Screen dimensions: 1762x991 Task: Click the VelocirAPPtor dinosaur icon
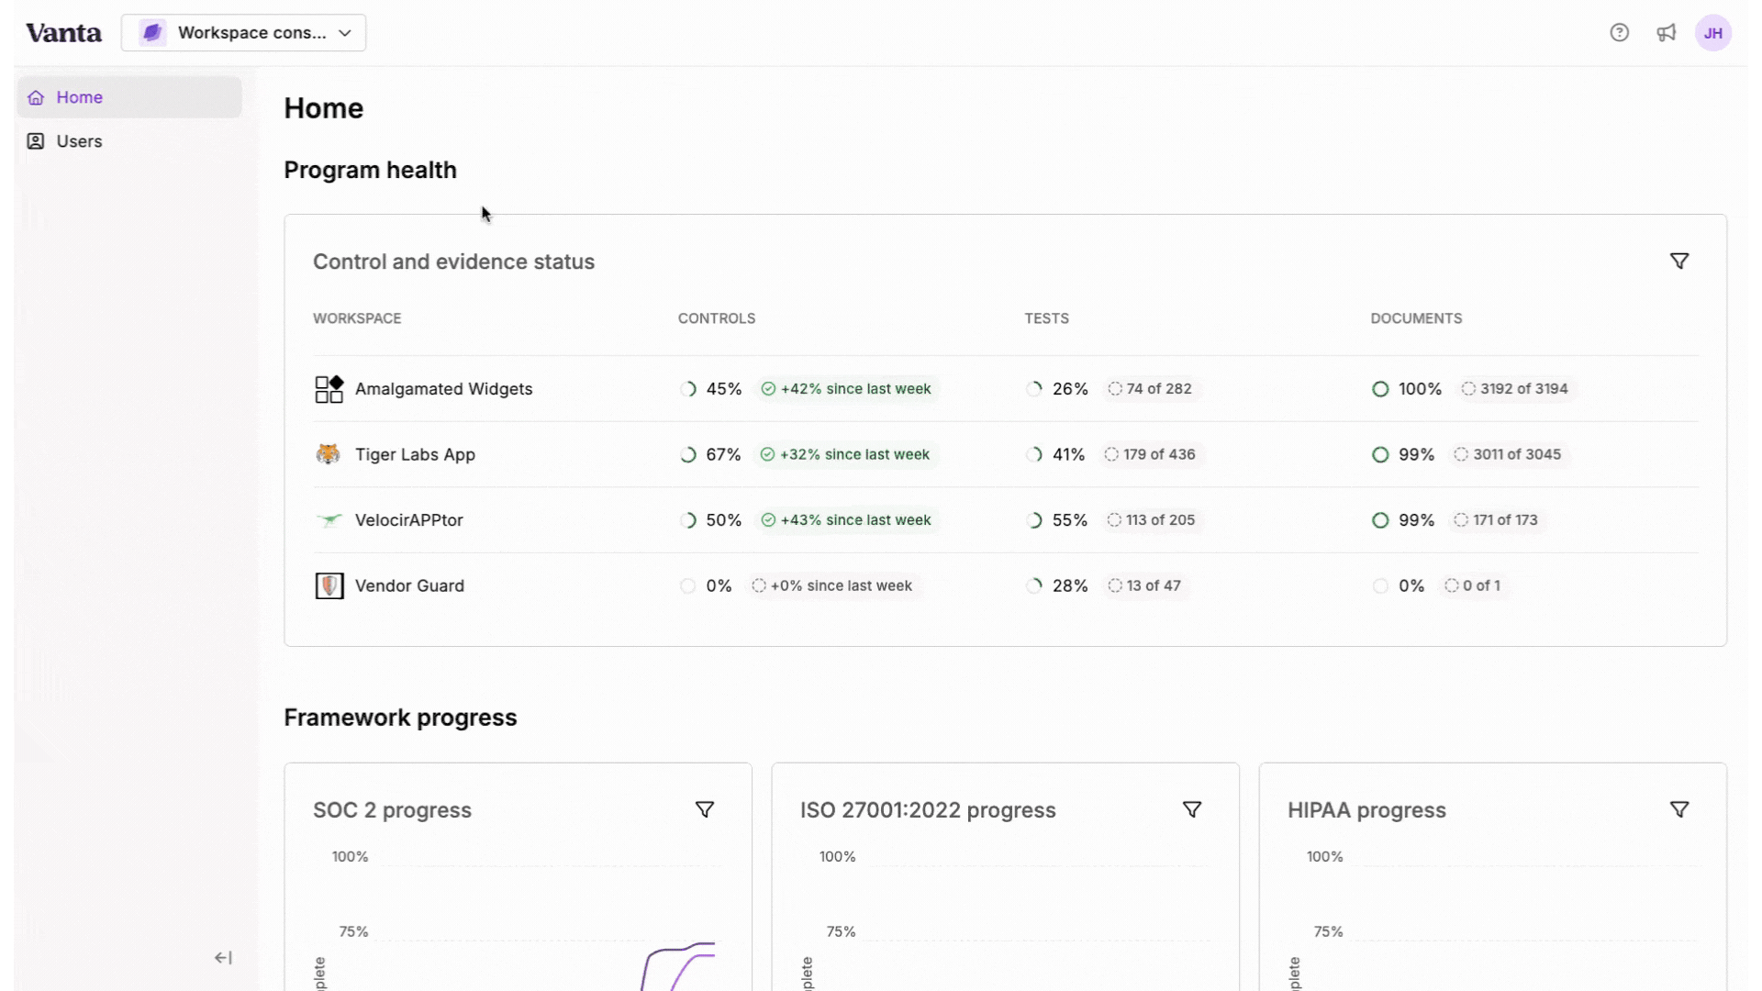329,520
